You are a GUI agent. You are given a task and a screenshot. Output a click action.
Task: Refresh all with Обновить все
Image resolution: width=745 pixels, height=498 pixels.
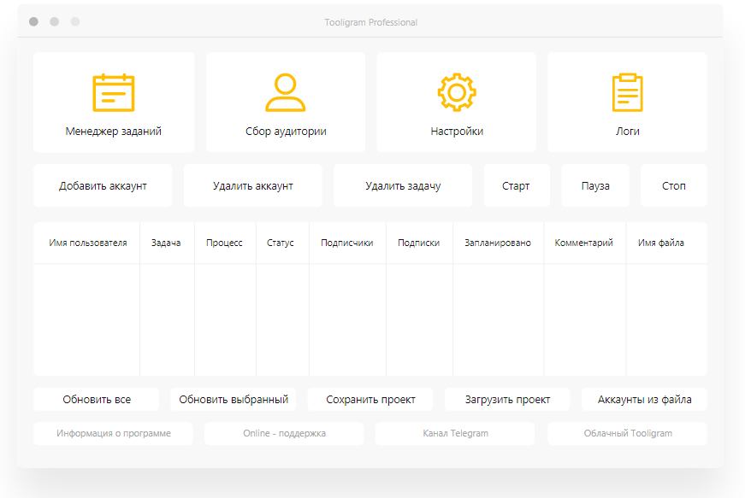[x=97, y=400]
